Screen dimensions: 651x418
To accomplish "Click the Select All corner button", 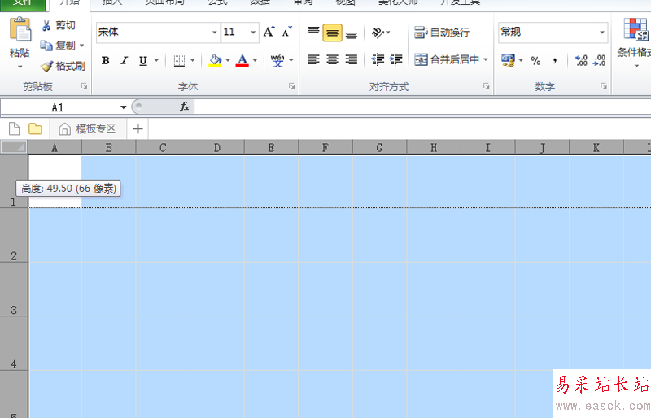I will point(14,147).
